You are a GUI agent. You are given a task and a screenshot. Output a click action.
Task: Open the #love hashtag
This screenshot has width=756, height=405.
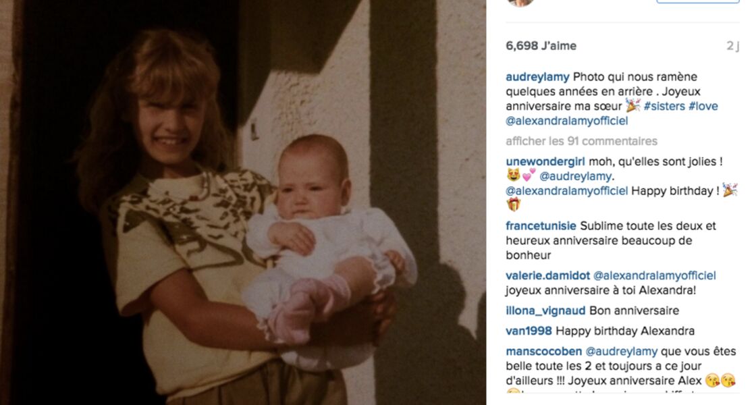tap(703, 106)
